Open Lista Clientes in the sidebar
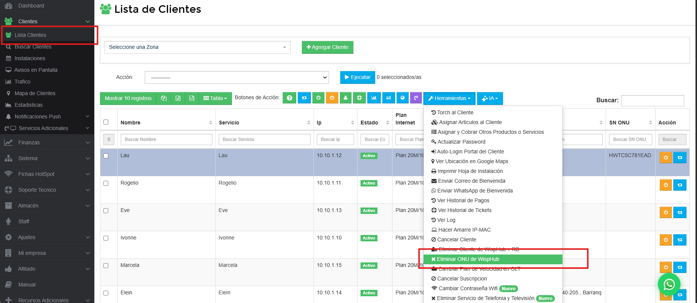The height and width of the screenshot is (303, 697). point(47,35)
